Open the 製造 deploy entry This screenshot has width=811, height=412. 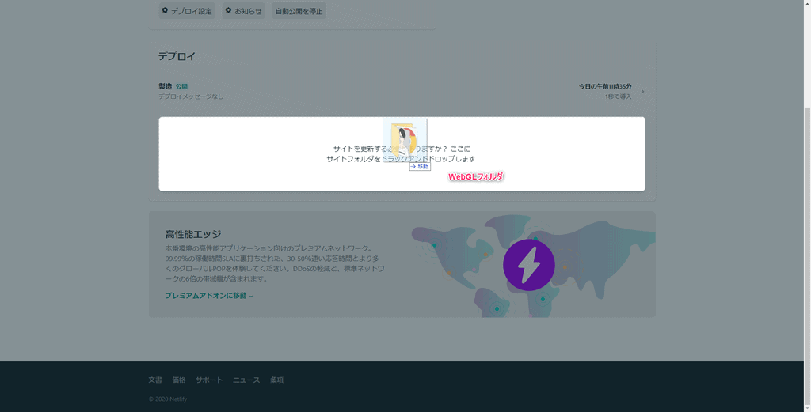166,86
